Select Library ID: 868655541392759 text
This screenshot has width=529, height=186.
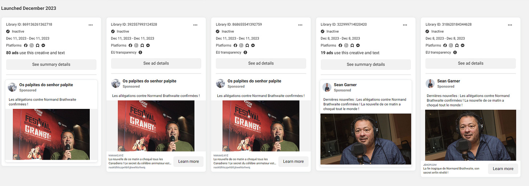pyautogui.click(x=239, y=25)
